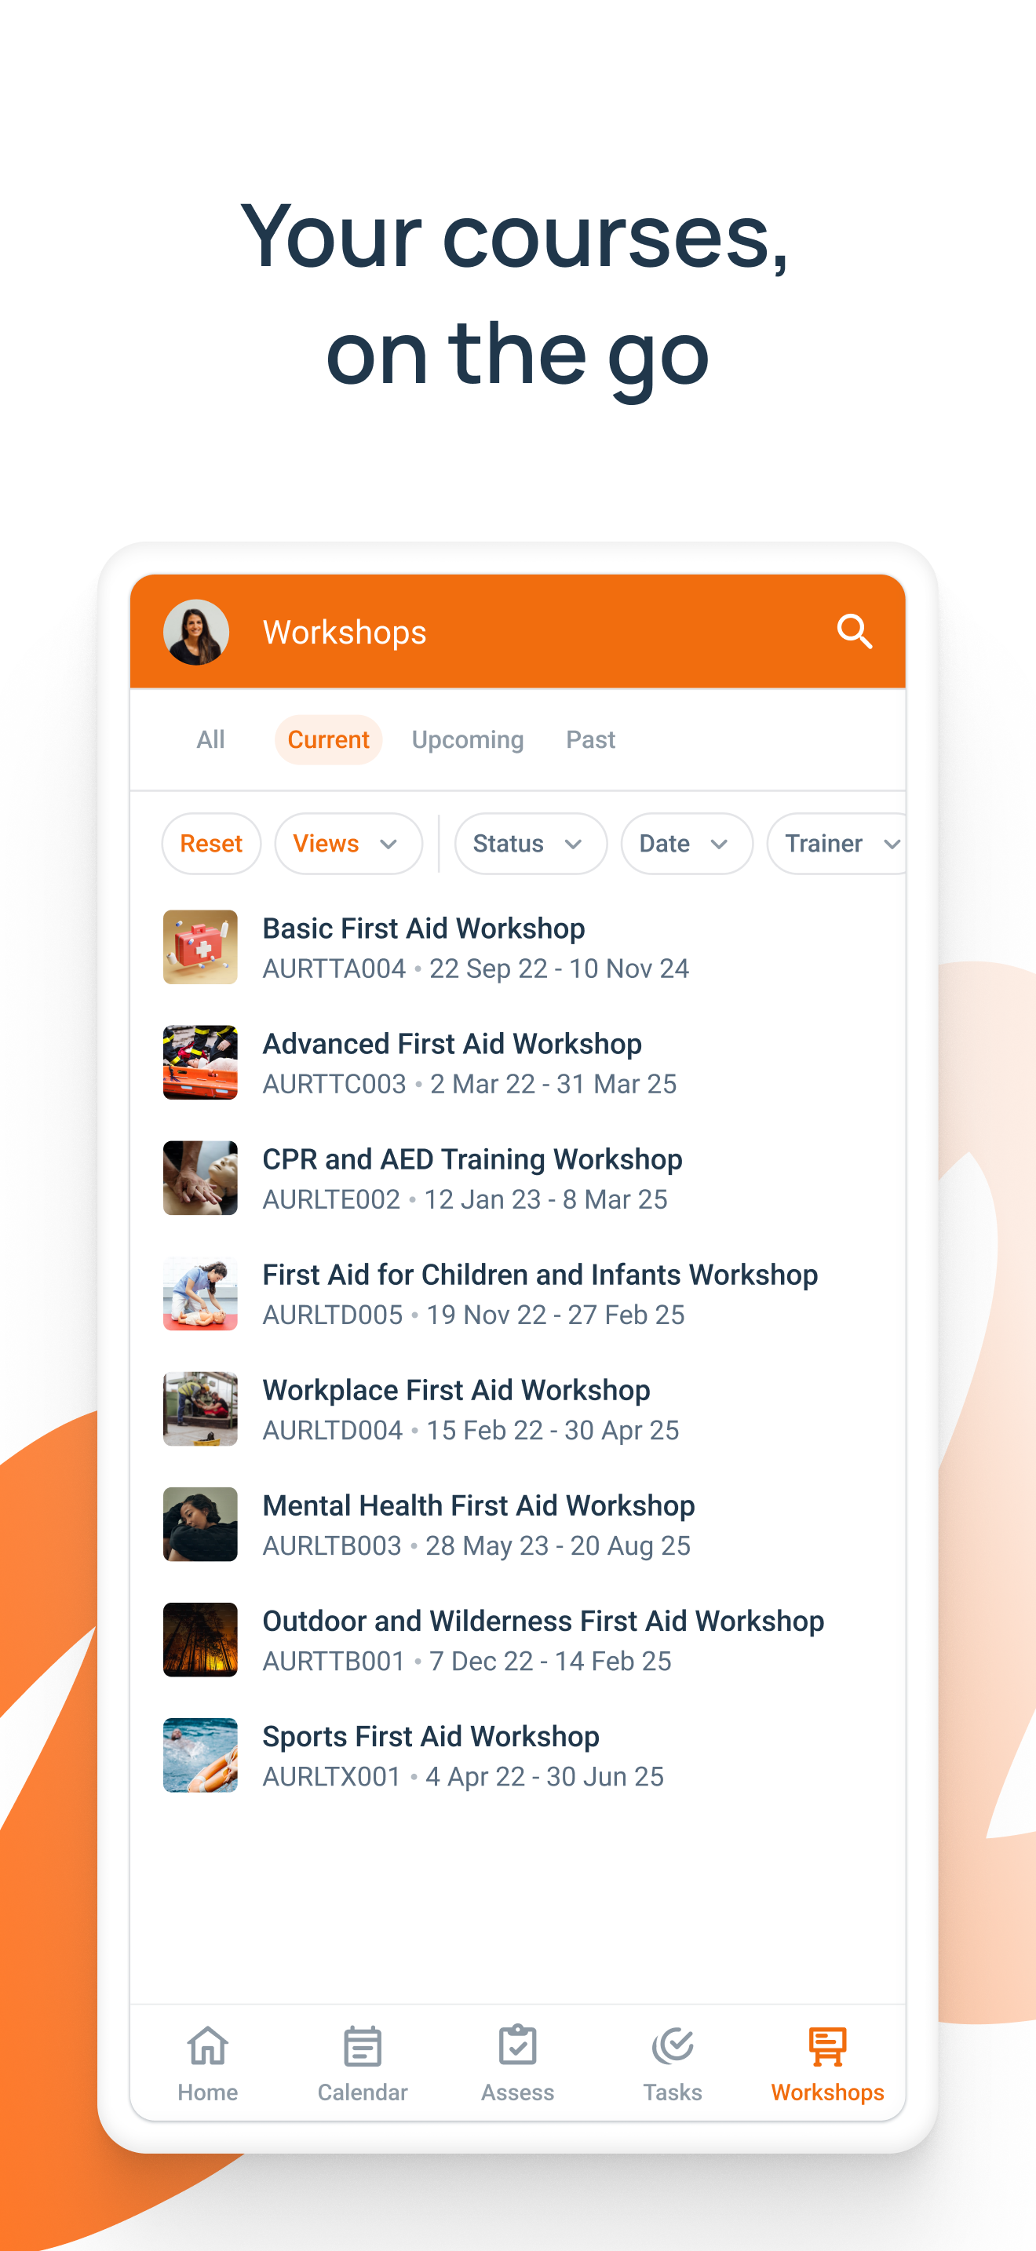Select the Current tab
Viewport: 1036px width, 2251px height.
coord(328,739)
